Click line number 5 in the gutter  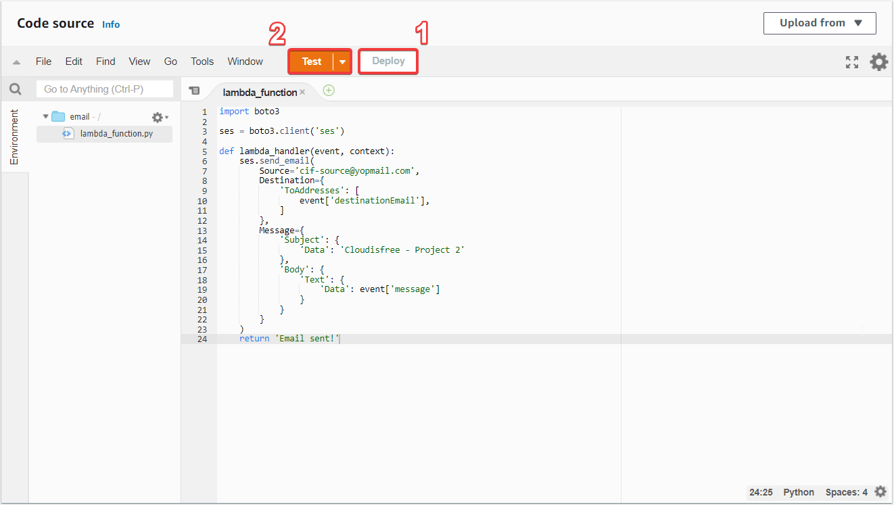coord(204,151)
